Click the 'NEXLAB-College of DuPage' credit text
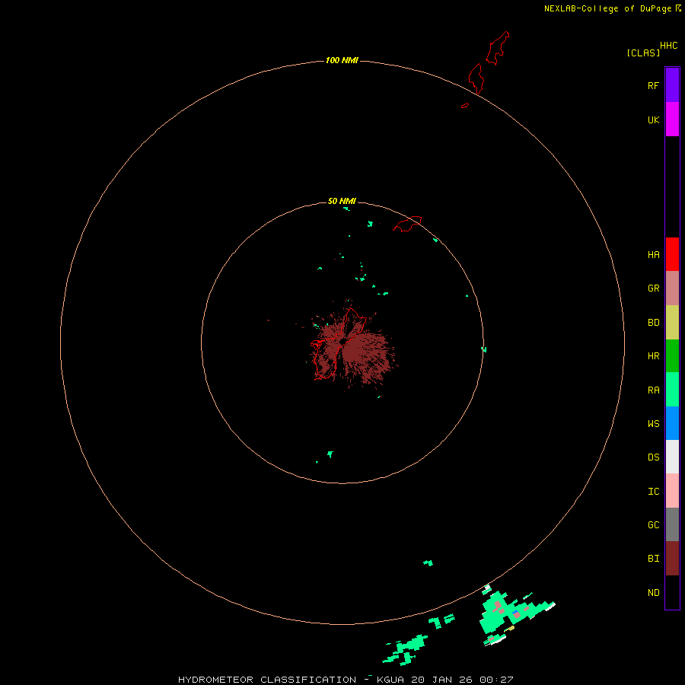This screenshot has height=685, width=685. tap(607, 8)
